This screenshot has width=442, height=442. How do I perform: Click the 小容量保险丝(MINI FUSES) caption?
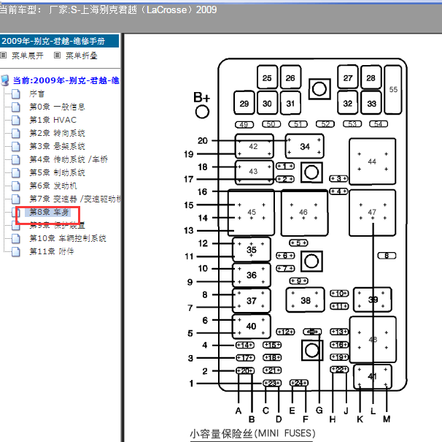(252, 433)
